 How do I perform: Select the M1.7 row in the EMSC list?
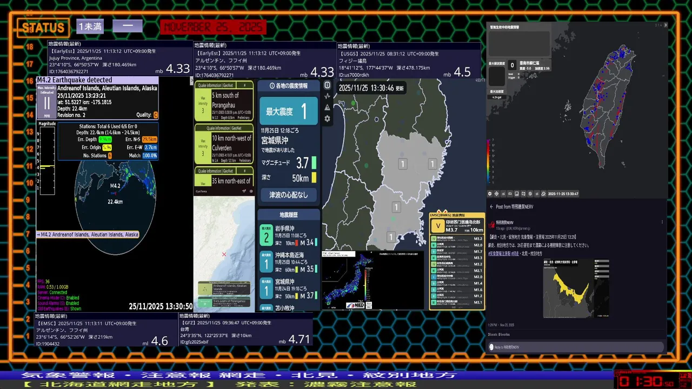click(457, 251)
